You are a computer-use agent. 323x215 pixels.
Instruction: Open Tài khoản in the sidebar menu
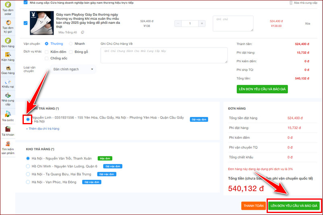pyautogui.click(x=8, y=130)
